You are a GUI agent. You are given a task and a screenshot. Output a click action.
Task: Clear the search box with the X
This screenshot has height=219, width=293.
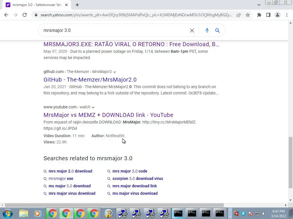[x=192, y=30]
